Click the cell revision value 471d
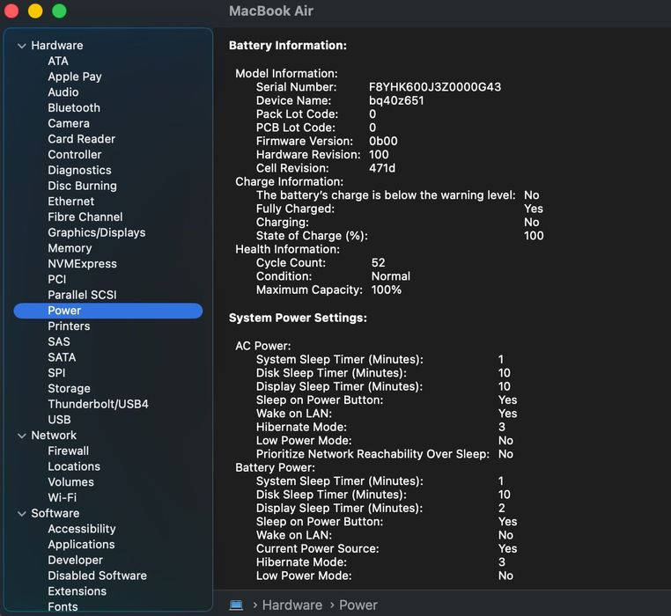This screenshot has width=671, height=616. [382, 168]
